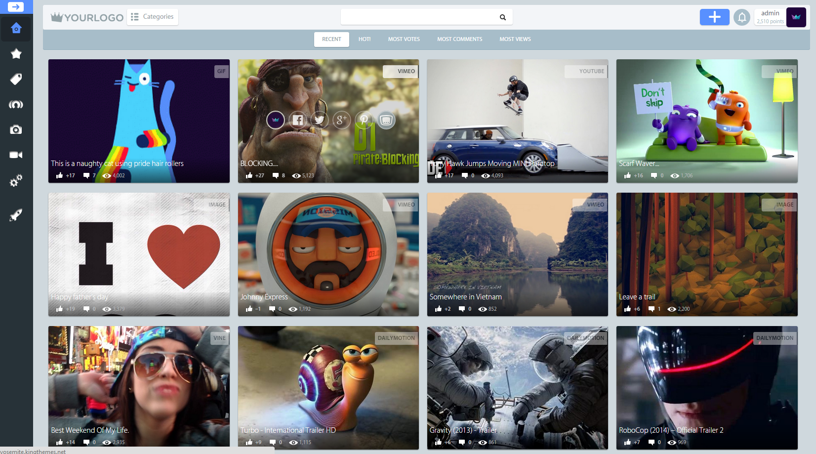Open the 'Best Weekend Of My Life.' title
This screenshot has width=816, height=454.
[90, 430]
